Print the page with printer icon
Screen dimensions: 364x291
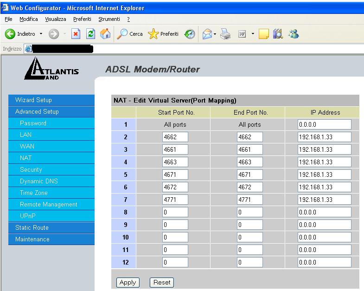pyautogui.click(x=225, y=34)
